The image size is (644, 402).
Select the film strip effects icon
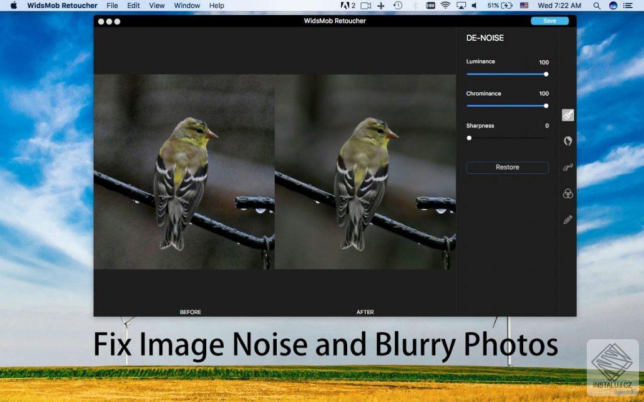pyautogui.click(x=568, y=167)
